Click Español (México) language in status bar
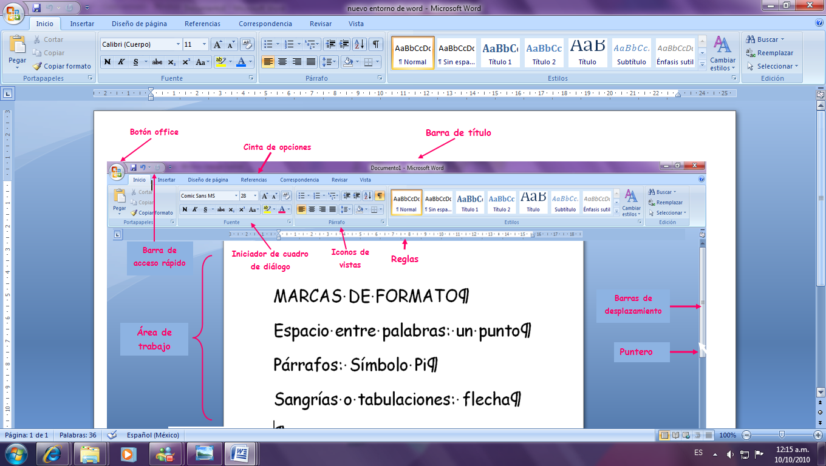 coord(153,435)
